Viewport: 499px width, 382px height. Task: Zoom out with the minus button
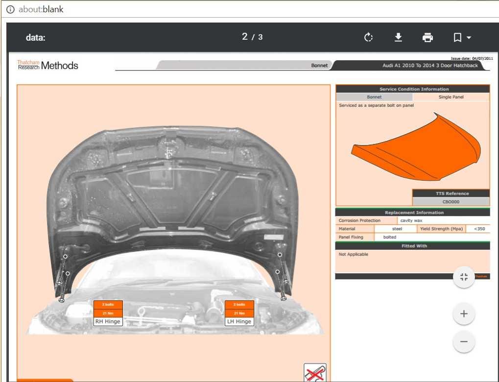(464, 341)
